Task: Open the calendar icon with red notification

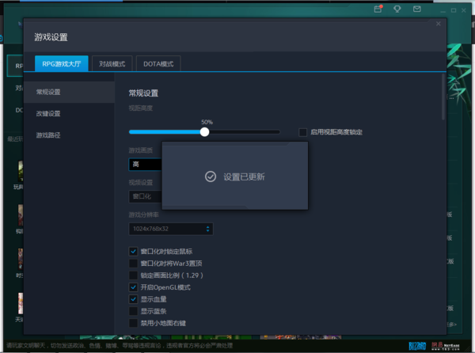Action: coord(378,9)
